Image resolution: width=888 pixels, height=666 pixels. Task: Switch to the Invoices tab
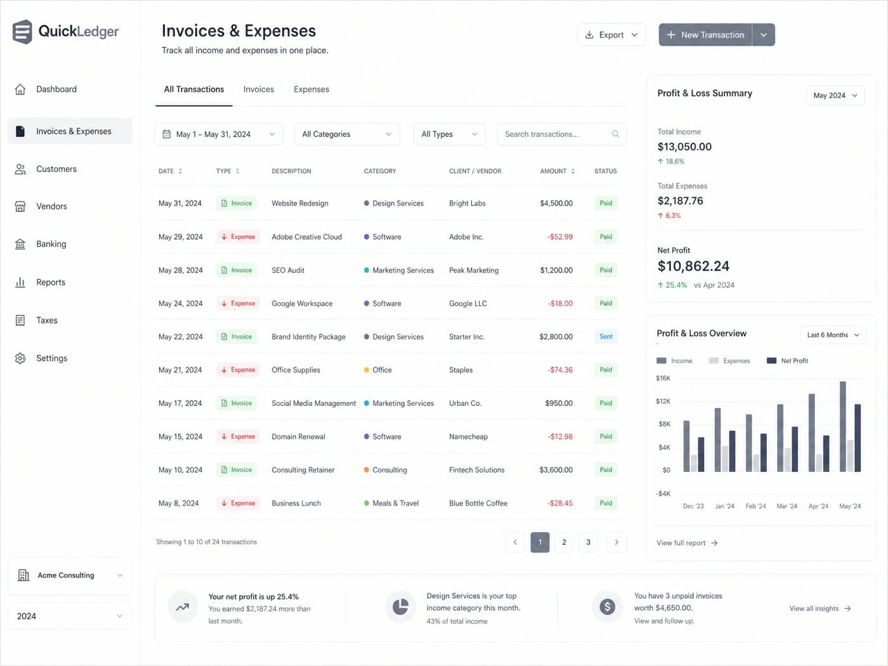(x=259, y=89)
